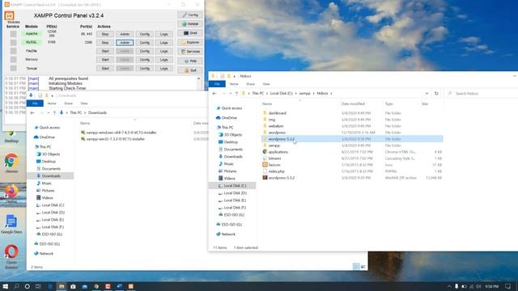This screenshot has width=518, height=291.
Task: Open View tab in Downloads window
Action: click(x=84, y=103)
